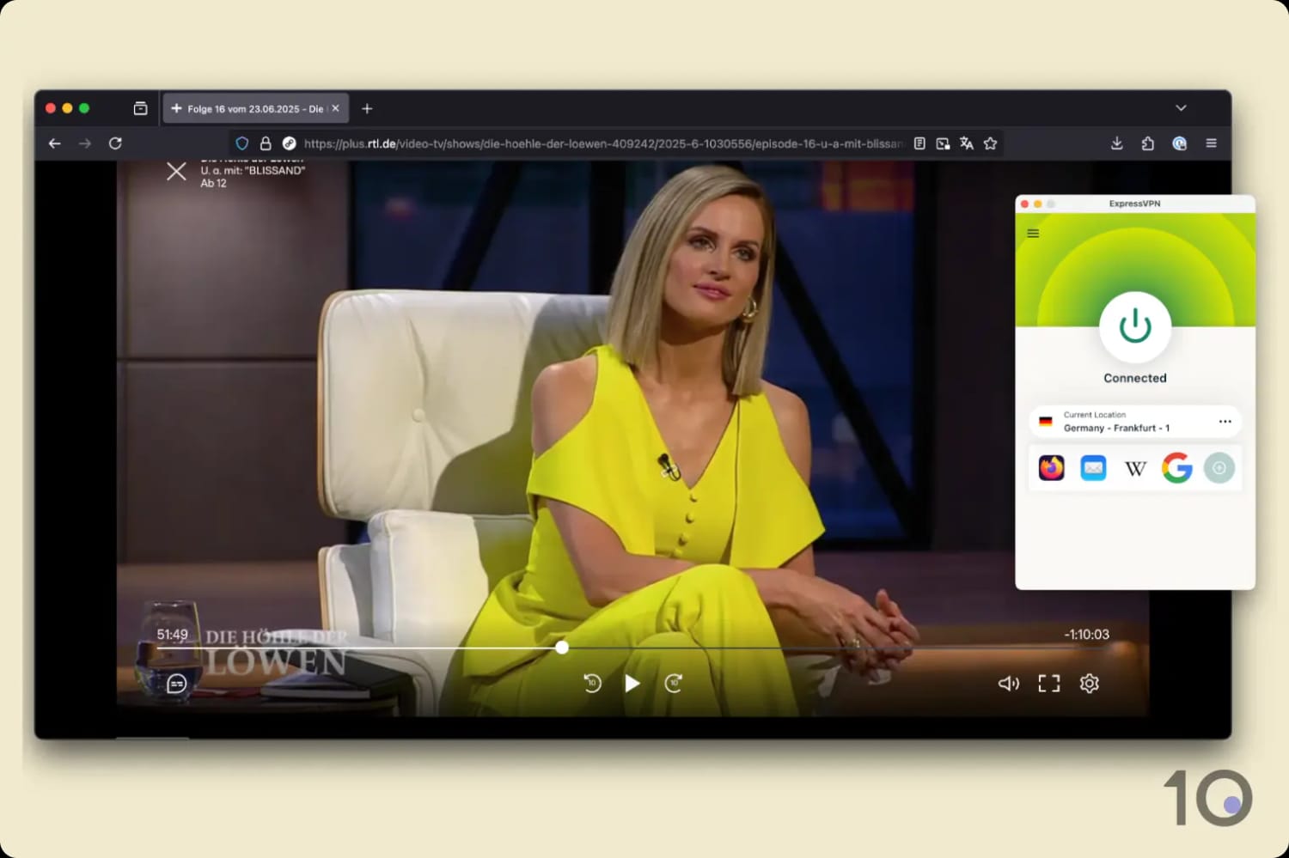This screenshot has width=1289, height=858.
Task: Click the rewind 10 seconds control
Action: [x=591, y=683]
